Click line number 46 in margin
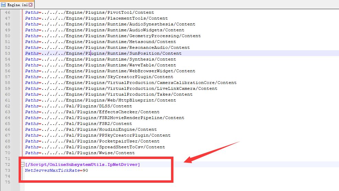 tap(8, 12)
